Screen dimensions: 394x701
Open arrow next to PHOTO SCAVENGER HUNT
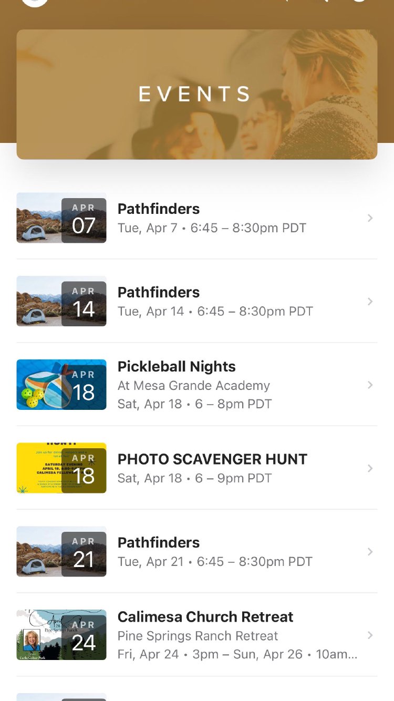[370, 468]
